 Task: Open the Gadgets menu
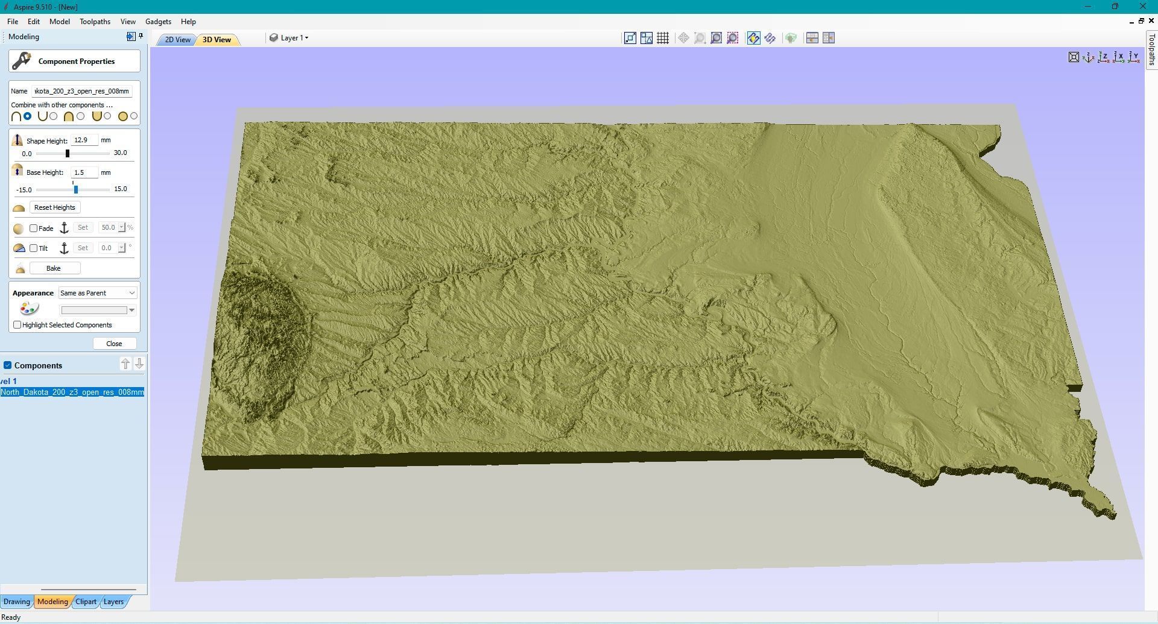tap(159, 21)
